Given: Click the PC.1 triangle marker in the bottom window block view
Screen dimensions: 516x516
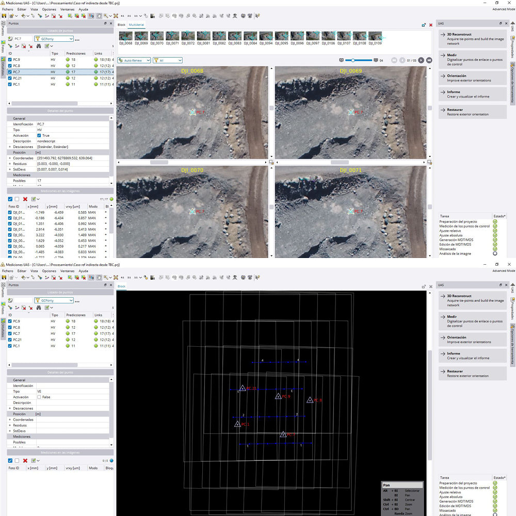Looking at the screenshot, I should tap(237, 424).
